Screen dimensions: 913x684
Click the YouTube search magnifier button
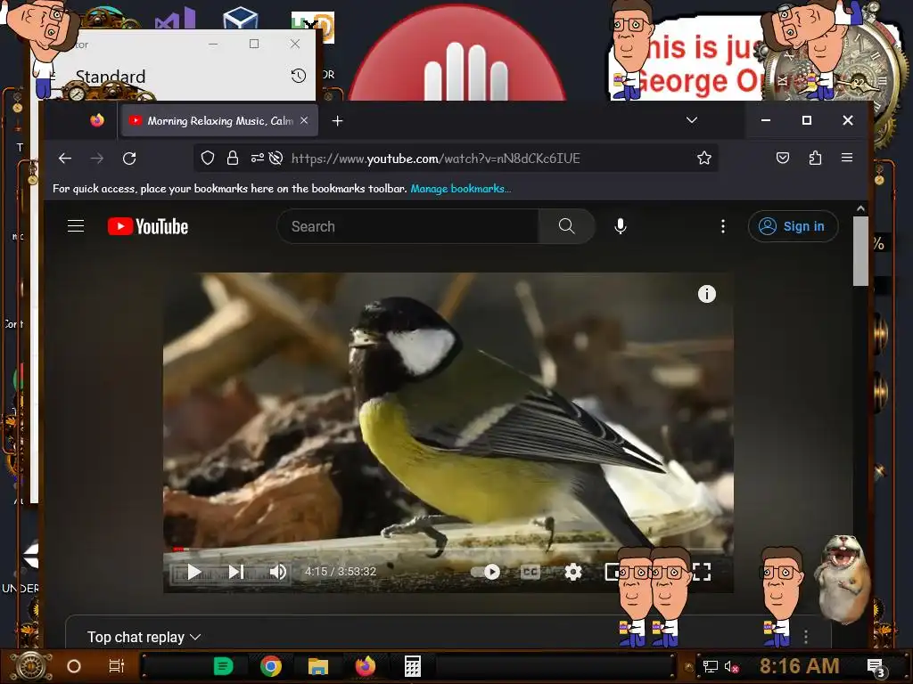click(x=566, y=226)
